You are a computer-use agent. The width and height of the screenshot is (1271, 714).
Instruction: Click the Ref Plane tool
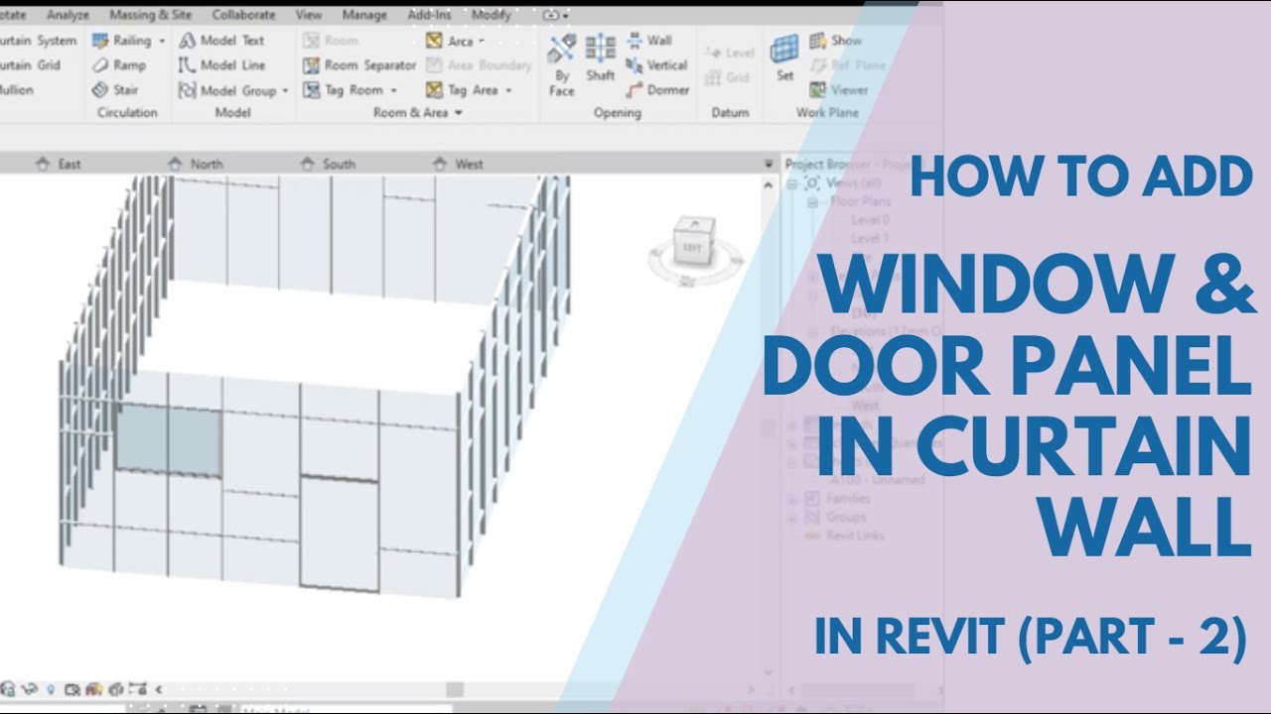point(847,65)
